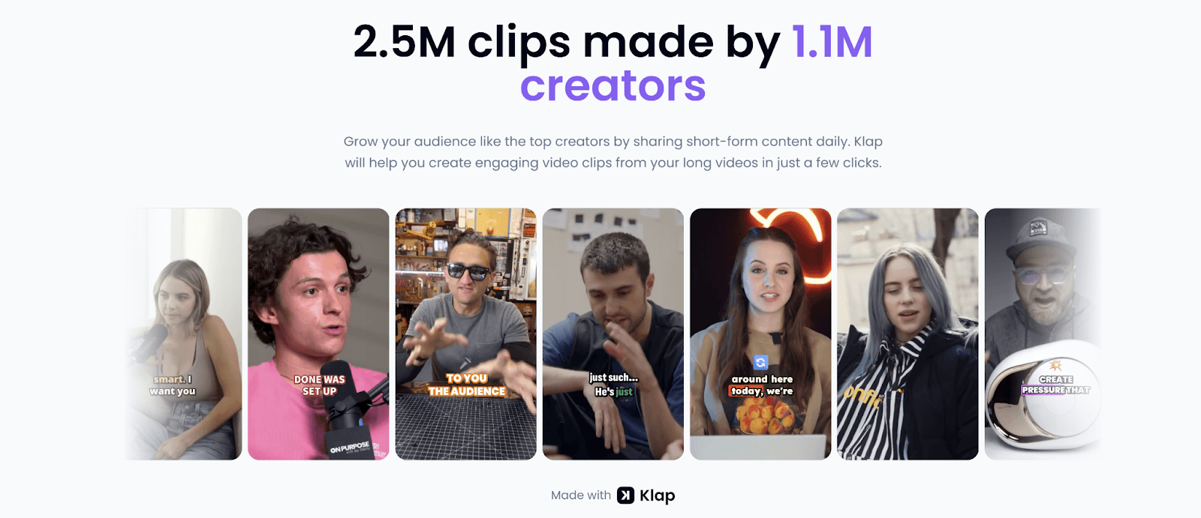Screen dimensions: 1201x518
Task: Click the spark icon above CREATE caption
Action: point(1055,365)
